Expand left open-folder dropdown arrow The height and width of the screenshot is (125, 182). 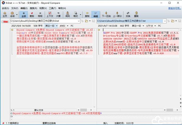tap(90, 21)
